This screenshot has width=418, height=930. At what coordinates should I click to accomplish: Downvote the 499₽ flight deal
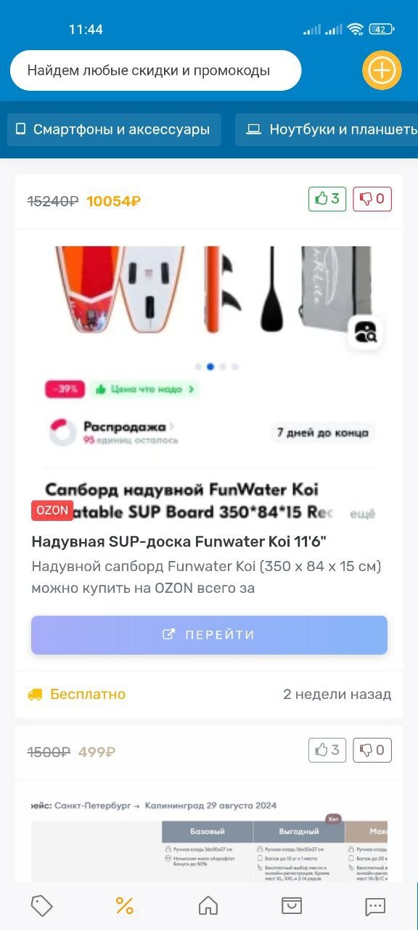[x=372, y=750]
